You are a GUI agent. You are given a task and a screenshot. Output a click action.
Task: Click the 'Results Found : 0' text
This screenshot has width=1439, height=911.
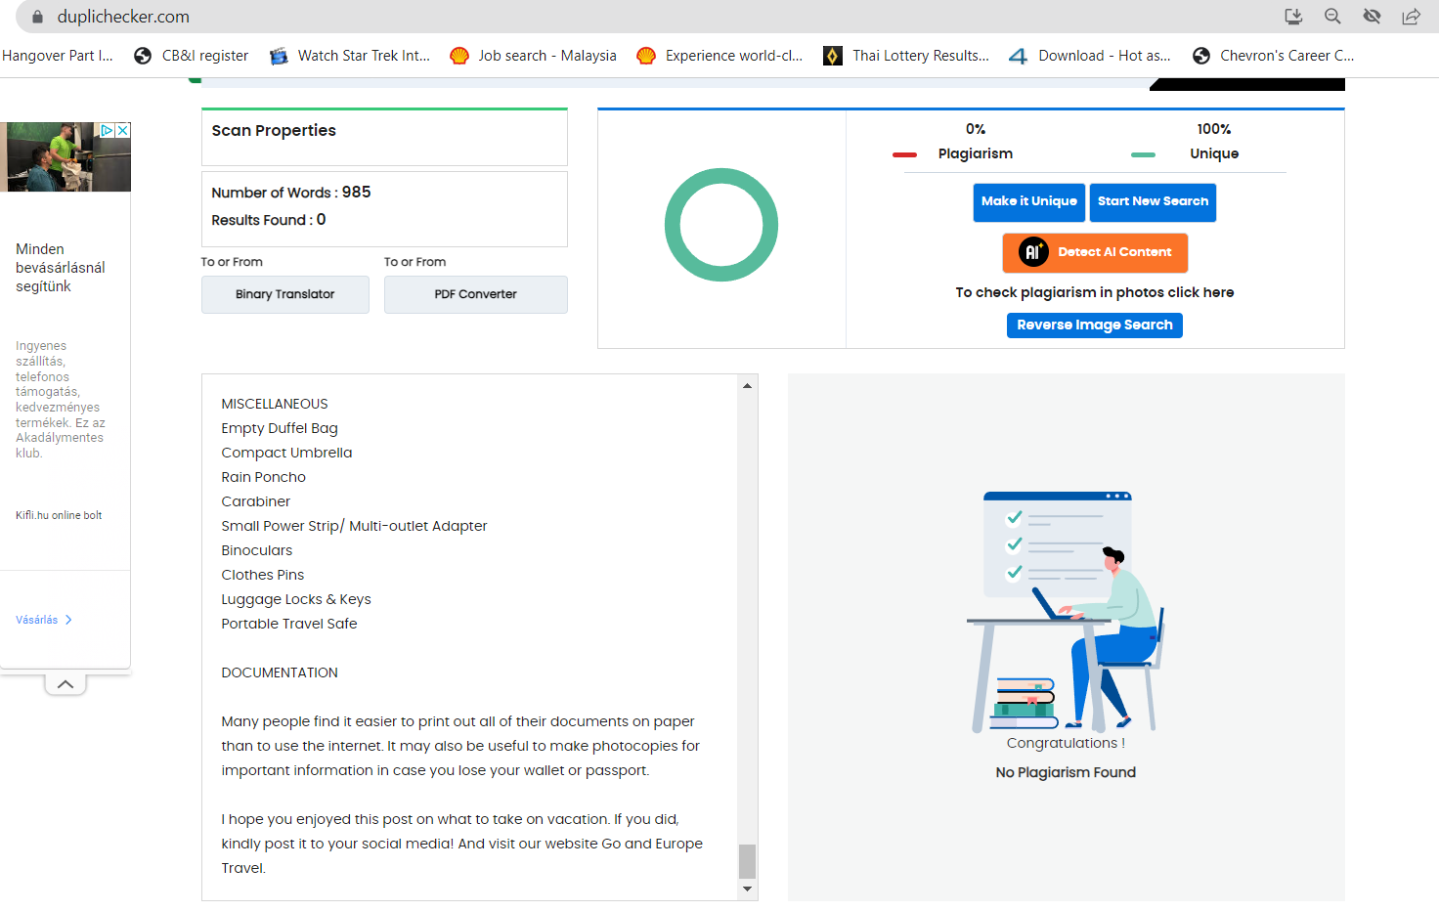[x=269, y=220]
